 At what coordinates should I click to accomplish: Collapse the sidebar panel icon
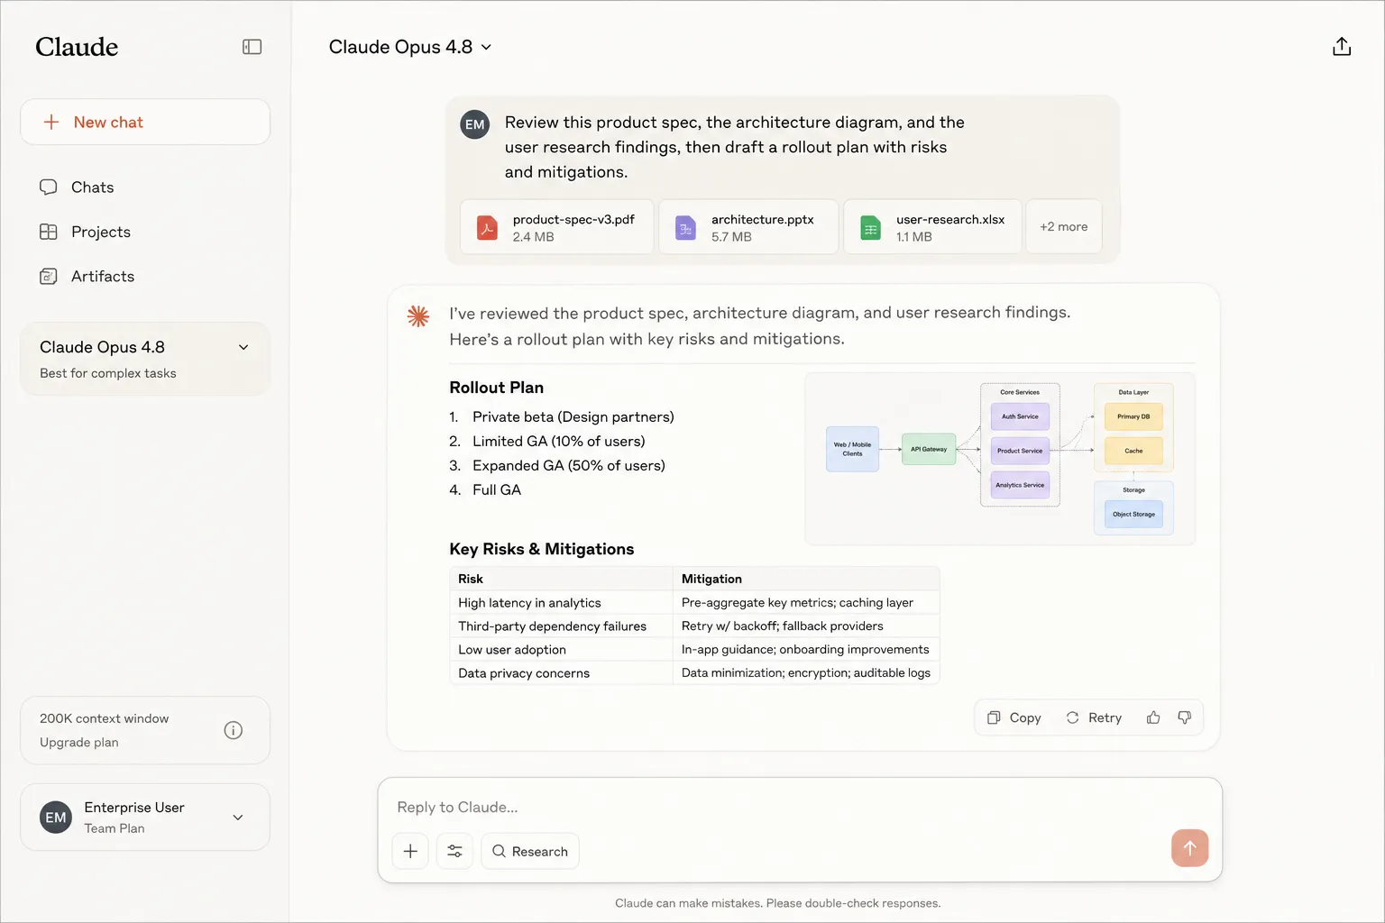[252, 47]
